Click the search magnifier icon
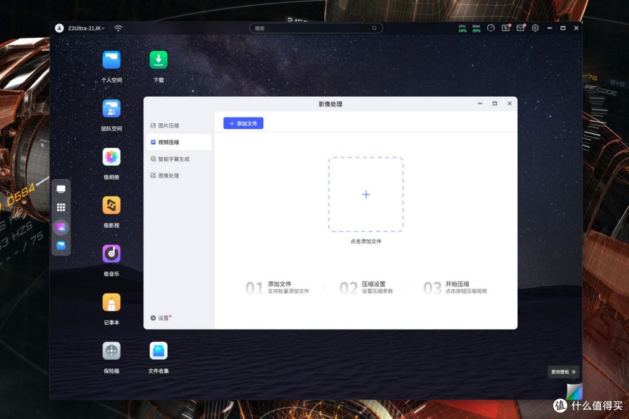This screenshot has width=629, height=419. 374,28
